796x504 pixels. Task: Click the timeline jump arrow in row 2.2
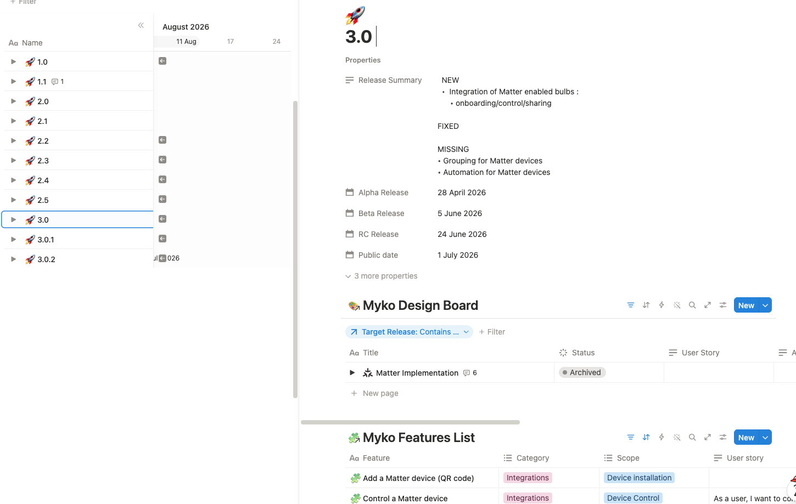[x=162, y=140]
